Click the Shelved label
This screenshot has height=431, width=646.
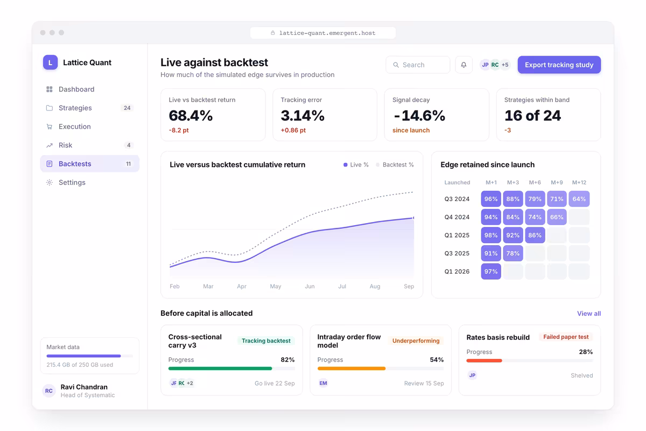[582, 376]
